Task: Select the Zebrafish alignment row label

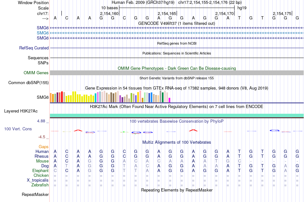Action: coord(40,185)
